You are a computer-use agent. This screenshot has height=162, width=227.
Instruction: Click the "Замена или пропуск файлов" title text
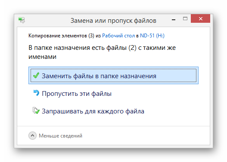(113, 21)
